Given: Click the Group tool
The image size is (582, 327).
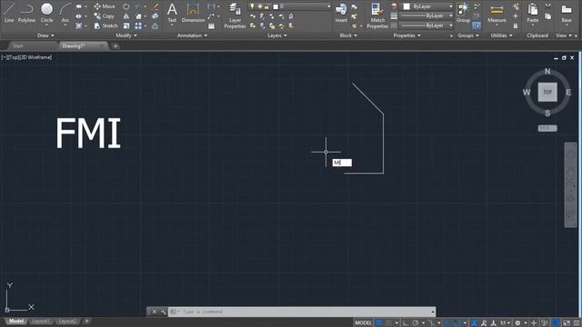Looking at the screenshot, I should (463, 13).
